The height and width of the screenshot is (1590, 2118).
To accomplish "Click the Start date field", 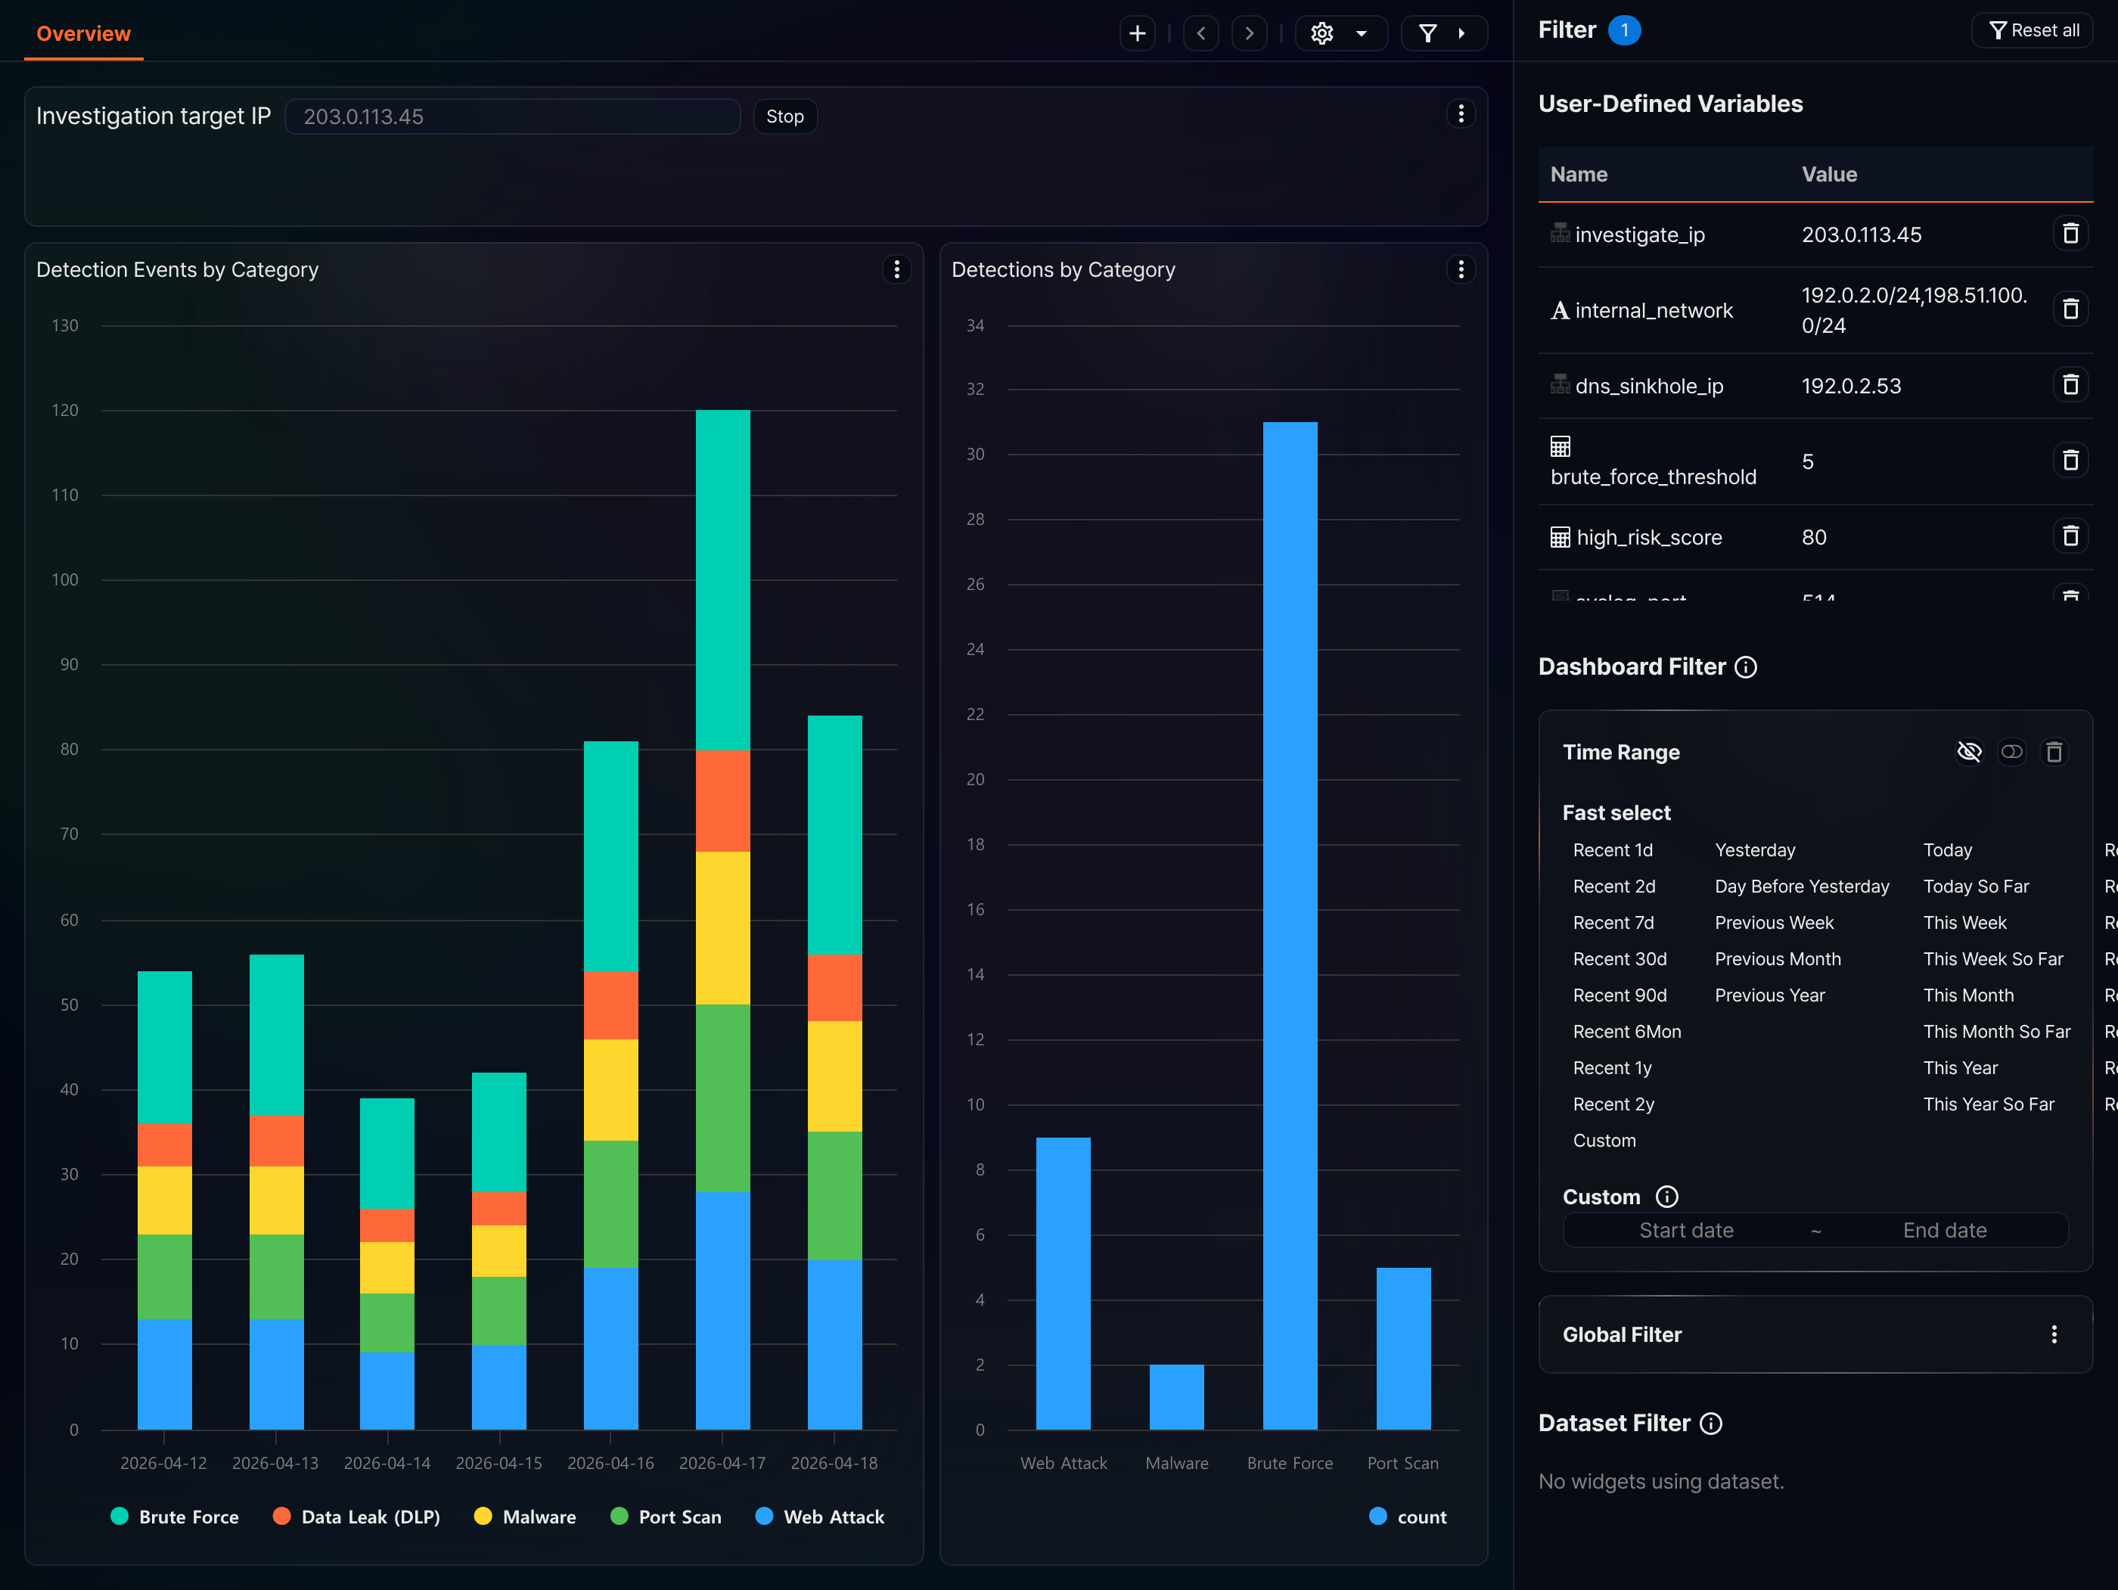I will click(1686, 1230).
